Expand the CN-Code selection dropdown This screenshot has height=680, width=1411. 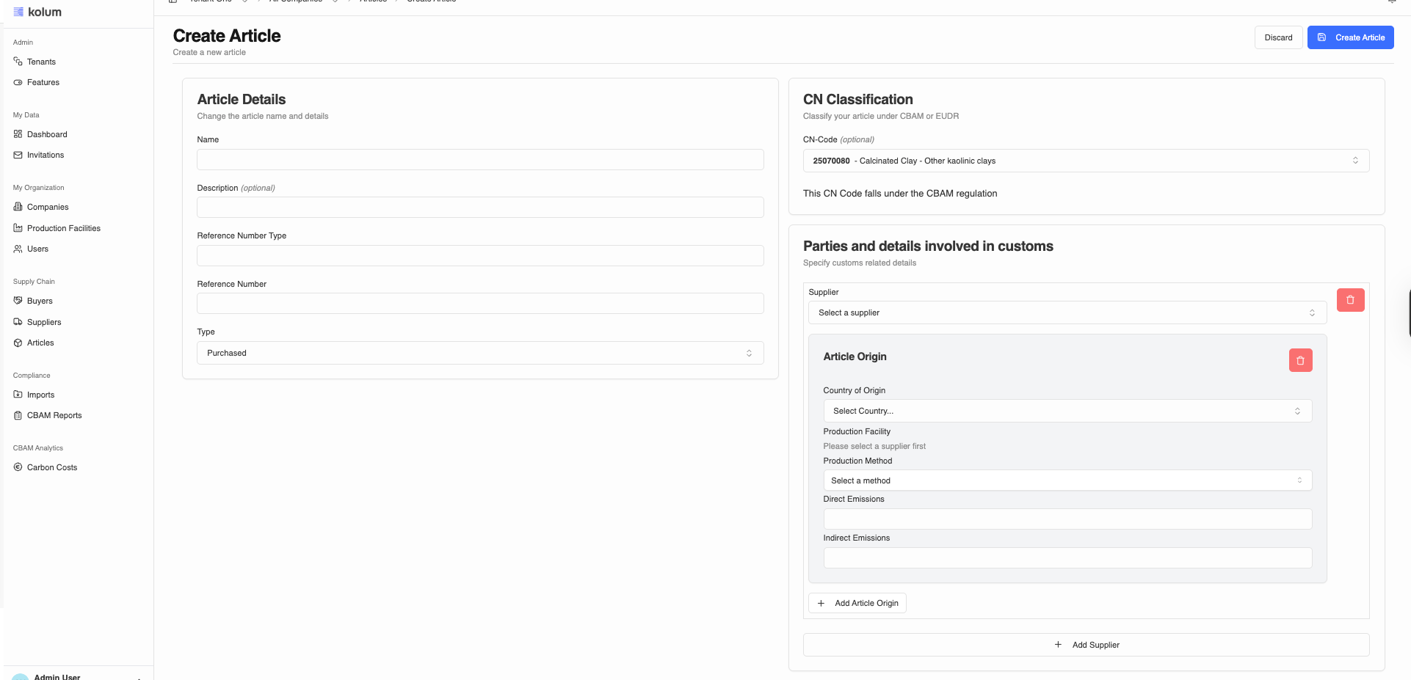tap(1085, 161)
